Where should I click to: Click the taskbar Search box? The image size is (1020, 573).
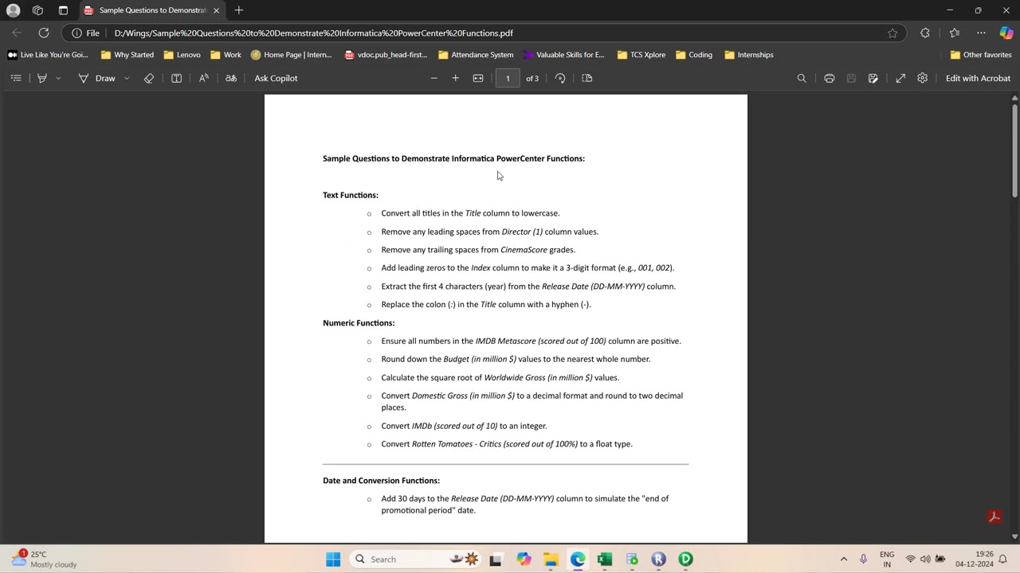[417, 559]
